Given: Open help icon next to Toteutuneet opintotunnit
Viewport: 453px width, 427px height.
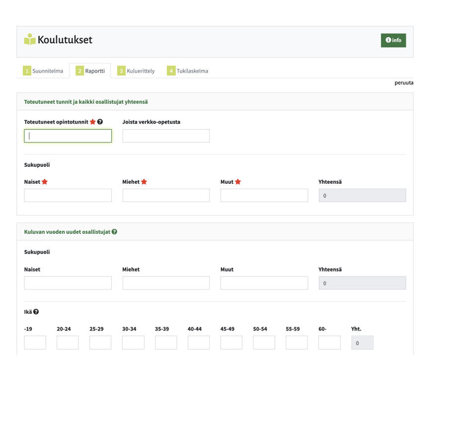Looking at the screenshot, I should tap(100, 122).
